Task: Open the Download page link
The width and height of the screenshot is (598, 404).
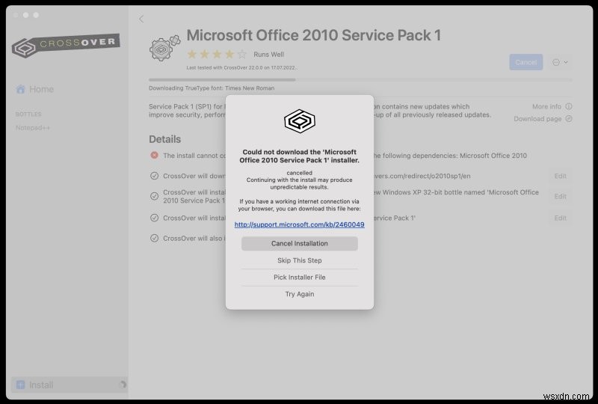Action: click(537, 119)
